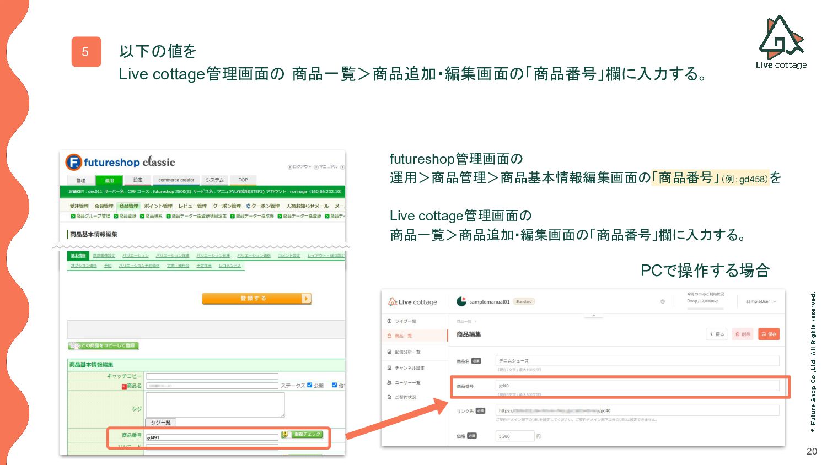Open ユーザー一覧 in the sidebar
Screen dimensions: 827x465
(x=404, y=382)
